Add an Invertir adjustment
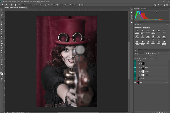This screenshot has width=170, height=113. (148, 42)
